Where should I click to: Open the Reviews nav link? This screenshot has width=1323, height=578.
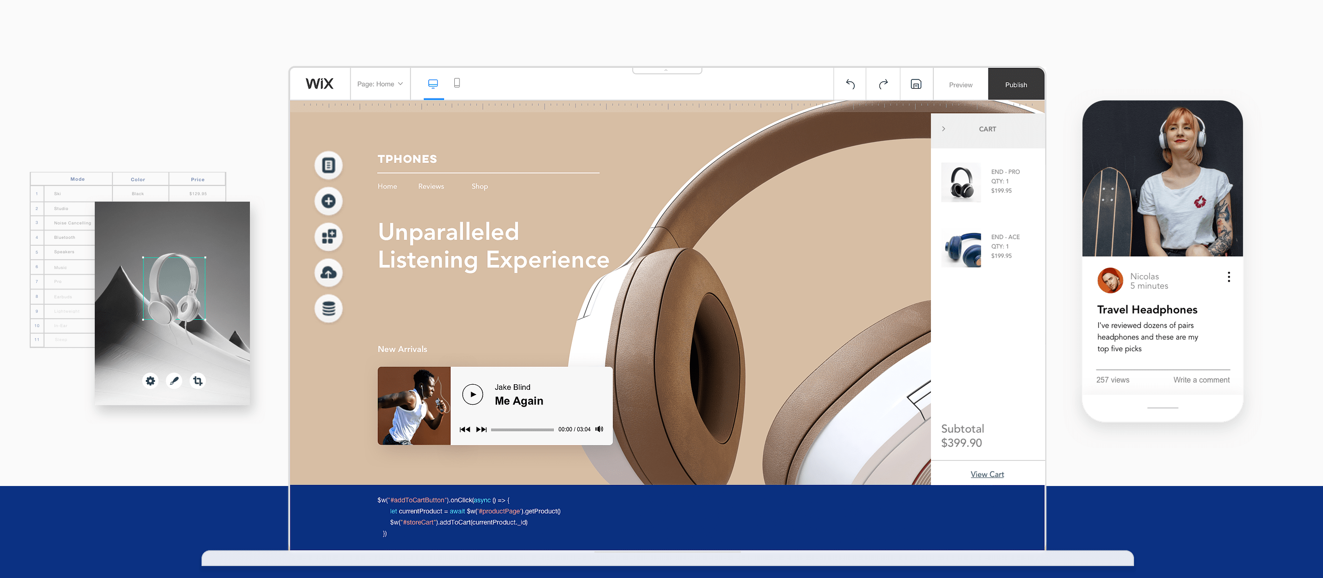click(x=431, y=186)
